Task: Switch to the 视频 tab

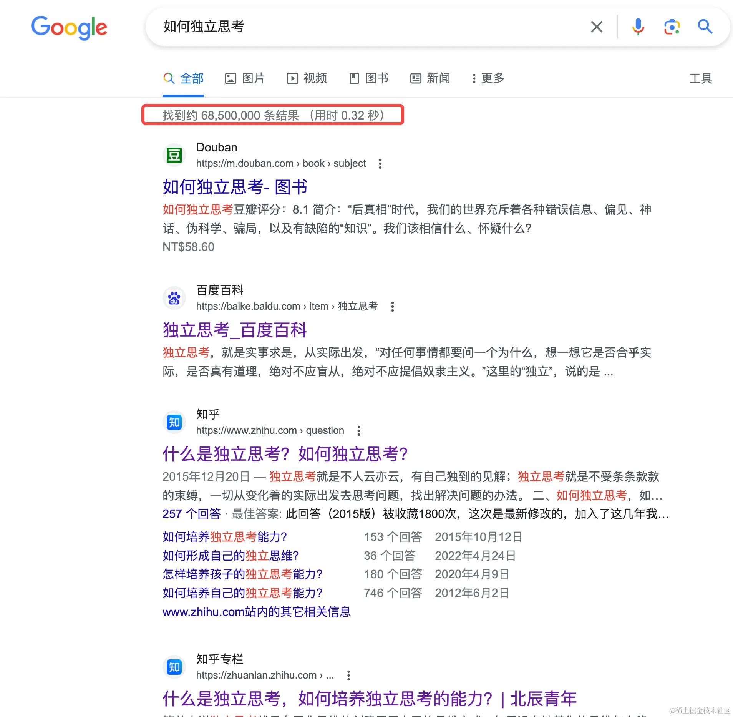Action: pos(307,78)
